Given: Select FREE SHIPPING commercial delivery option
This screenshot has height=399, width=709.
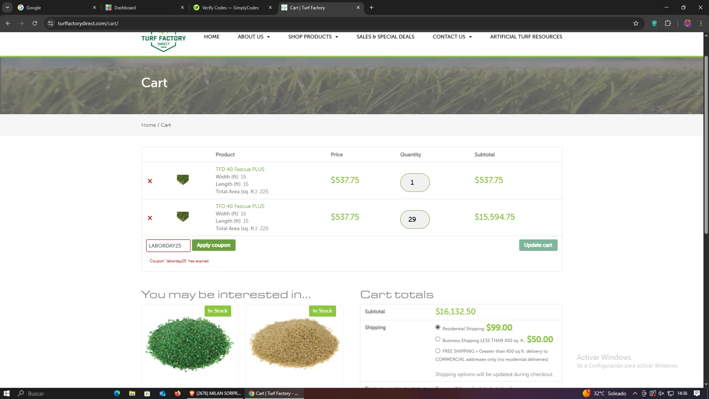Looking at the screenshot, I should (x=438, y=351).
